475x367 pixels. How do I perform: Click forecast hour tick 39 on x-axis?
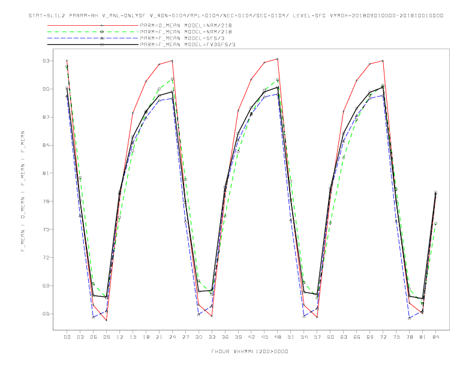[238, 337]
